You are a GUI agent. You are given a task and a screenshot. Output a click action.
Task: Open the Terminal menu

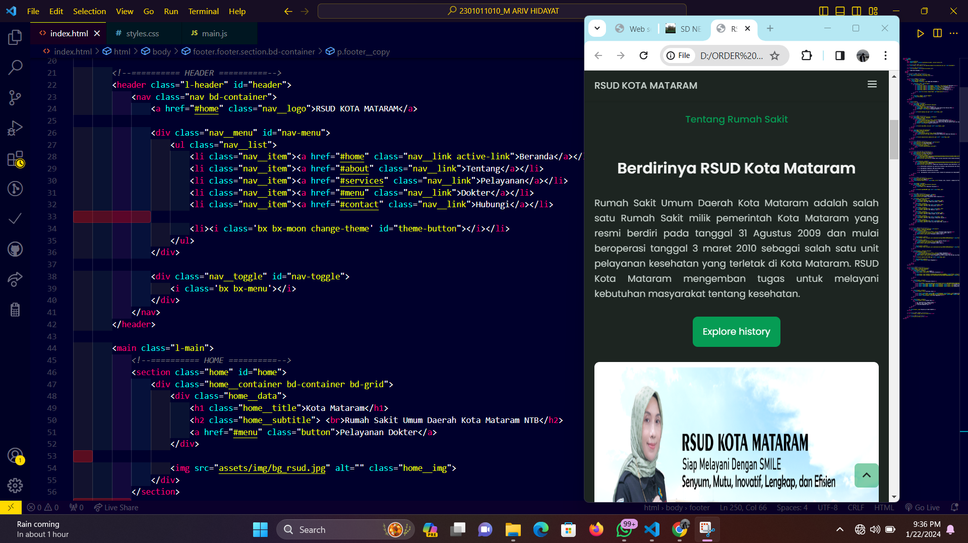click(x=203, y=11)
